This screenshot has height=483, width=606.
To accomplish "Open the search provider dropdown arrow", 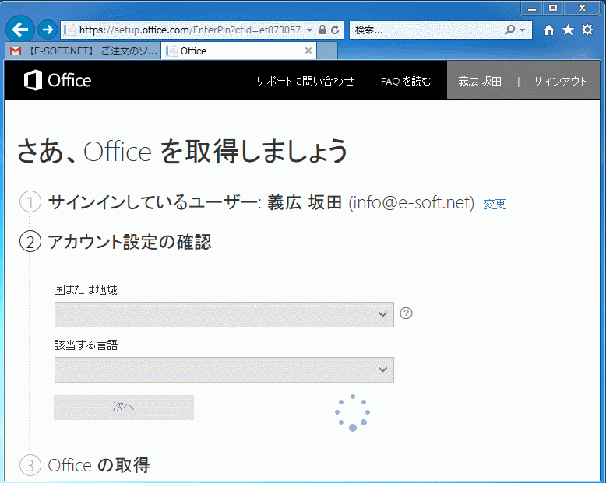I will 522,30.
